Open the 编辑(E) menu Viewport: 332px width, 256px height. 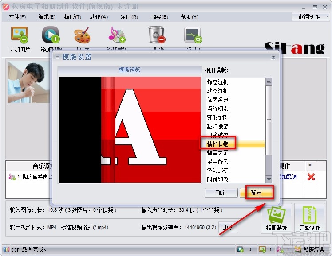[x=47, y=17]
